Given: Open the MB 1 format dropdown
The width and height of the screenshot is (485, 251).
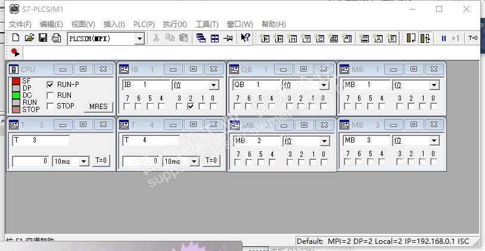Looking at the screenshot, I should 434,85.
